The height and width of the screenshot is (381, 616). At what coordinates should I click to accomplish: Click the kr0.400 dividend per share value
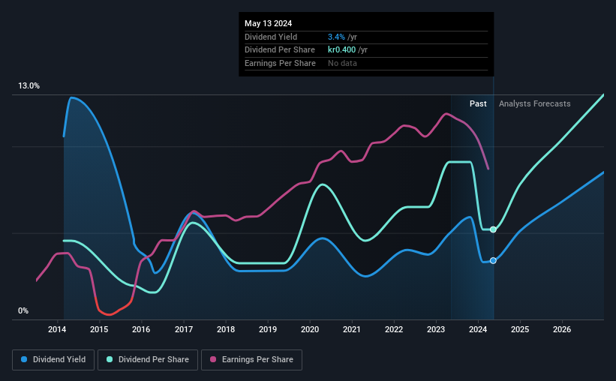click(x=342, y=50)
